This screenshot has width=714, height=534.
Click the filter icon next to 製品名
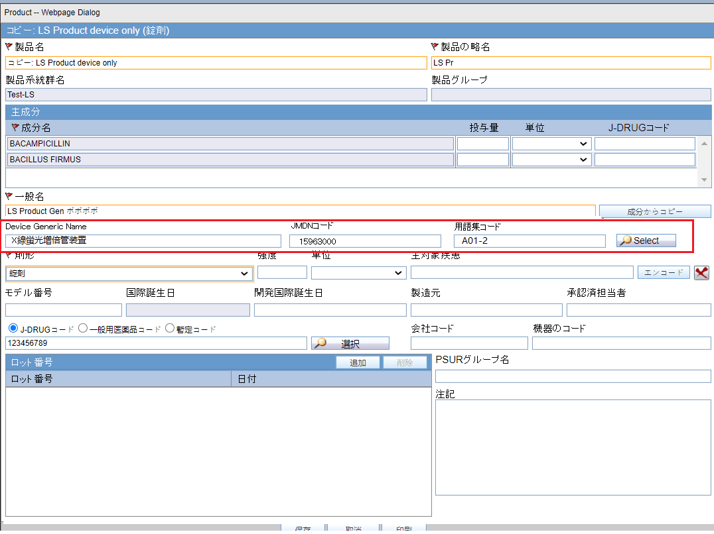(x=7, y=46)
